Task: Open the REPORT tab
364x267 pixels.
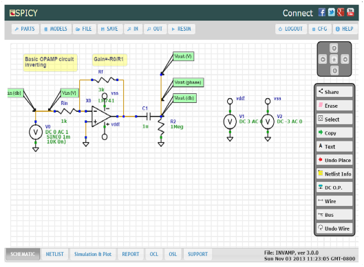Action: [131, 254]
